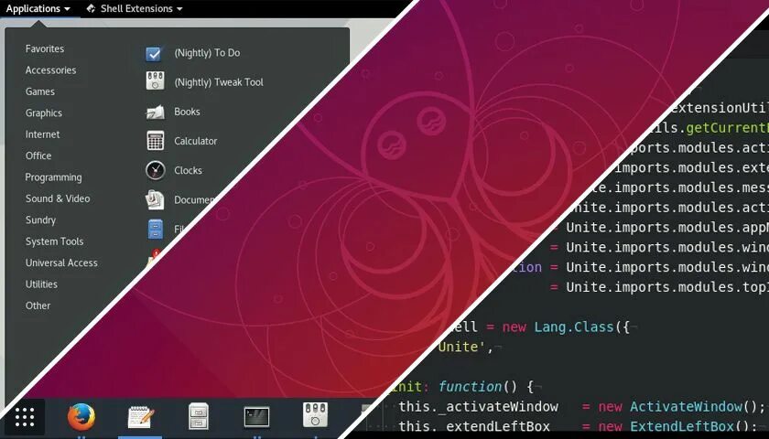This screenshot has width=769, height=439.
Task: Click the 'Unite' string in code
Action: [462, 347]
